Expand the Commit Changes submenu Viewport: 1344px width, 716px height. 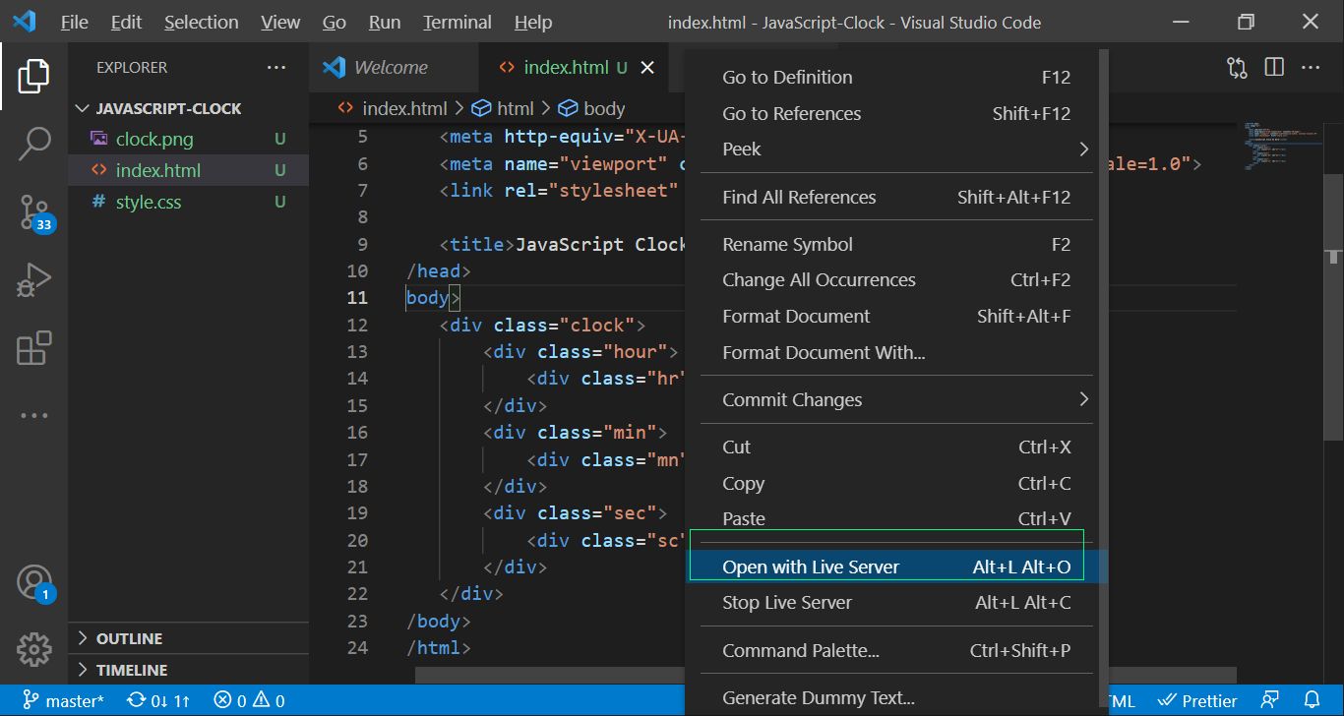896,400
